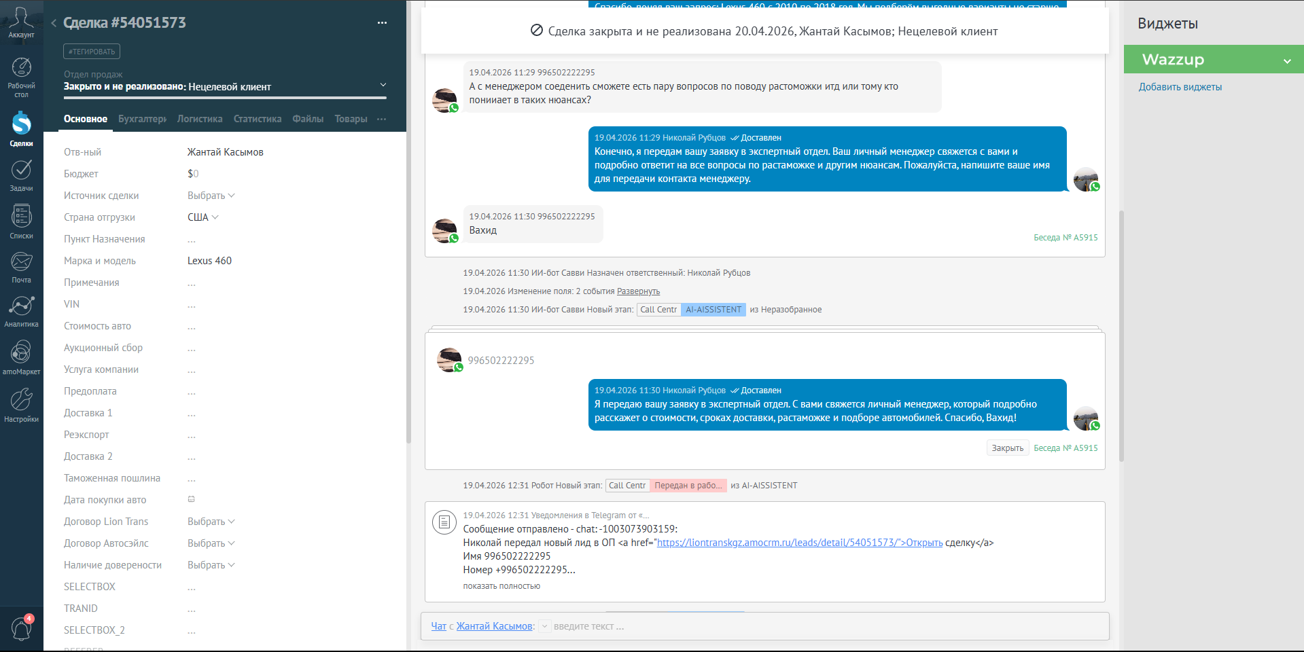This screenshot has width=1304, height=652.
Task: Click the chat text input field
Action: 828,626
